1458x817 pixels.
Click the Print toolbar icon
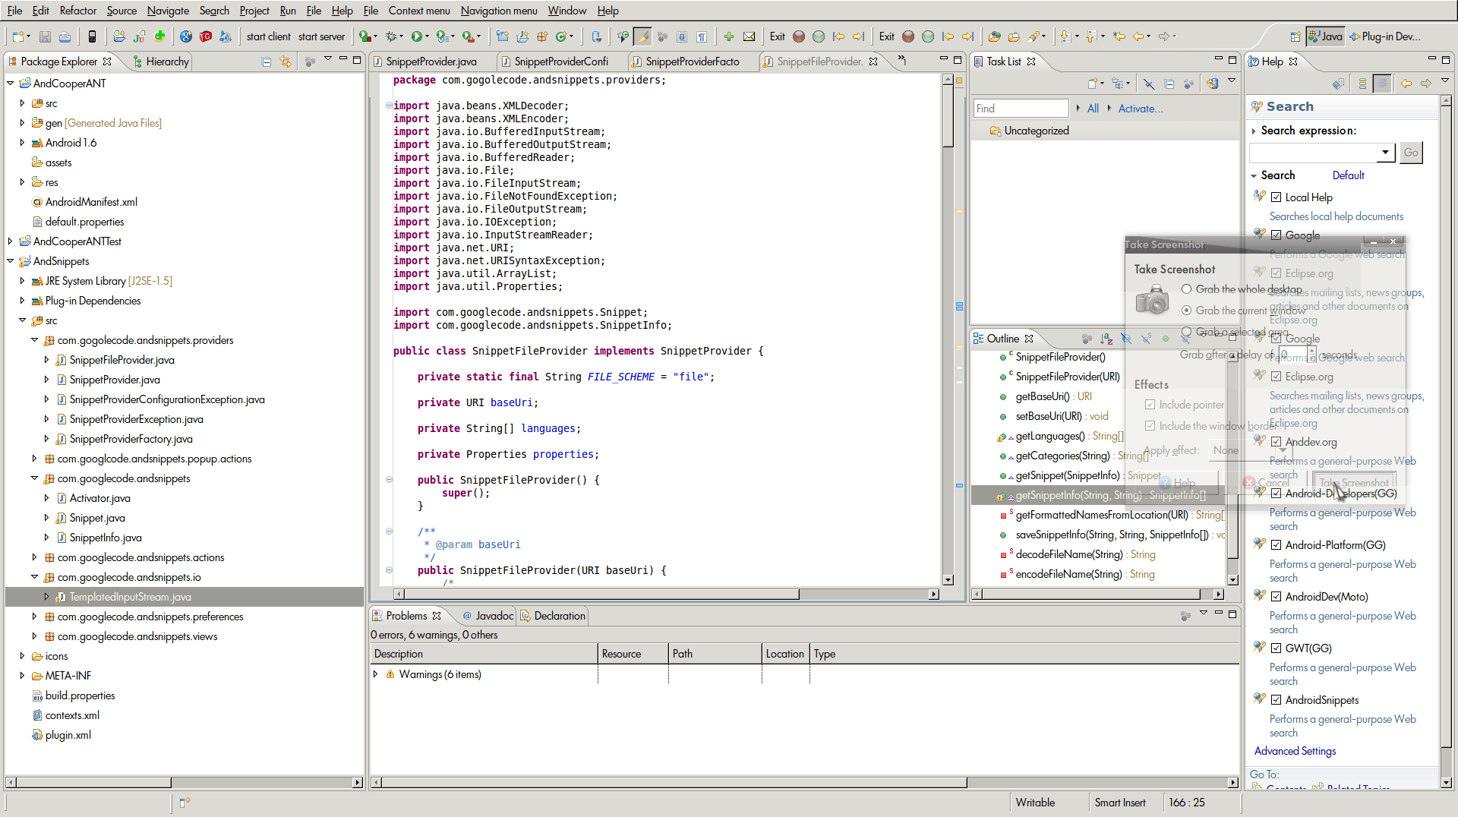[x=65, y=36]
